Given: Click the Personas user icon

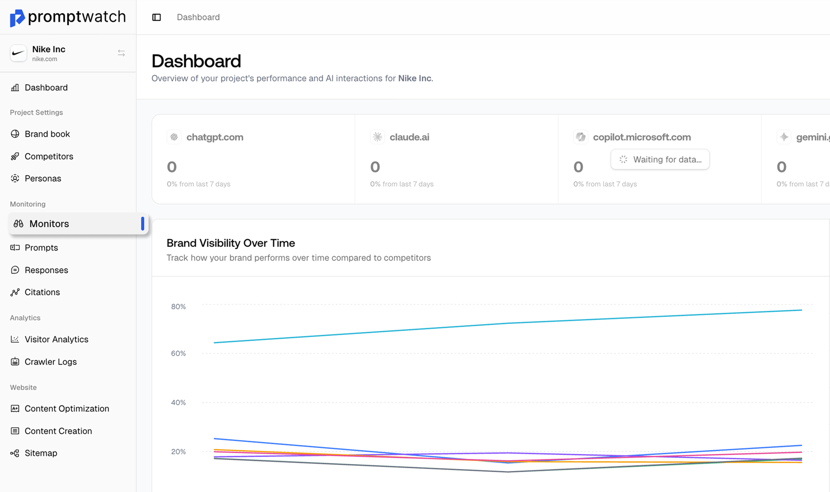Looking at the screenshot, I should click(x=15, y=178).
